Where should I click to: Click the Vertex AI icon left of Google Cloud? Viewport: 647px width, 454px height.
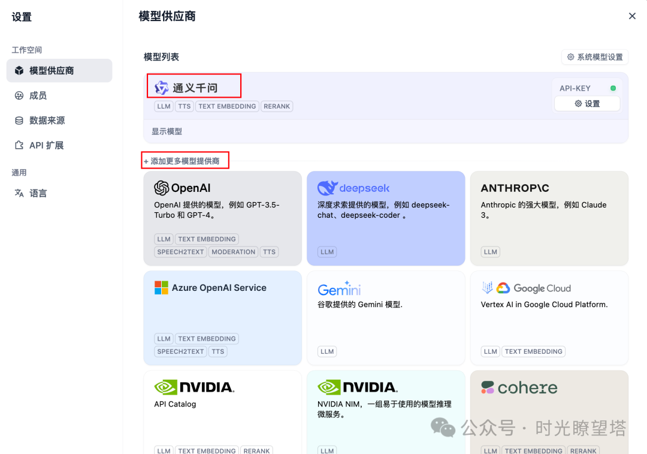(x=487, y=287)
